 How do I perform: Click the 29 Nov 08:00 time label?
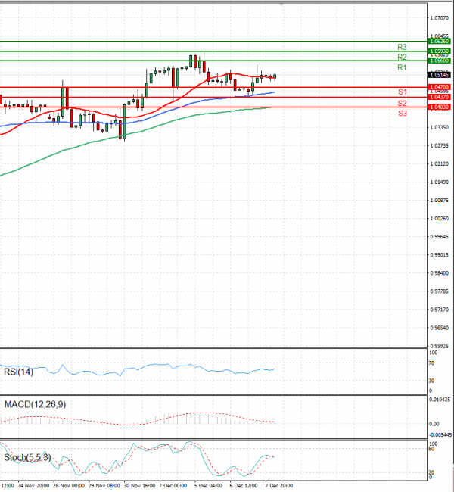pos(104,486)
